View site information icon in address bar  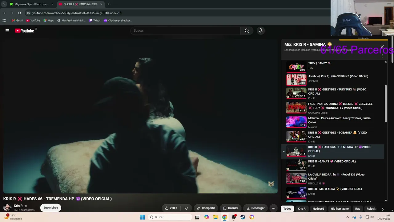tap(28, 13)
